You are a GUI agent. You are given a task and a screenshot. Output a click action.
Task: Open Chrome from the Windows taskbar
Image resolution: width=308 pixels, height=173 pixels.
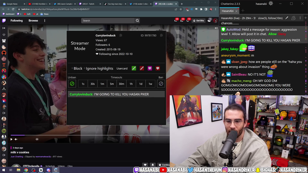click(26, 170)
